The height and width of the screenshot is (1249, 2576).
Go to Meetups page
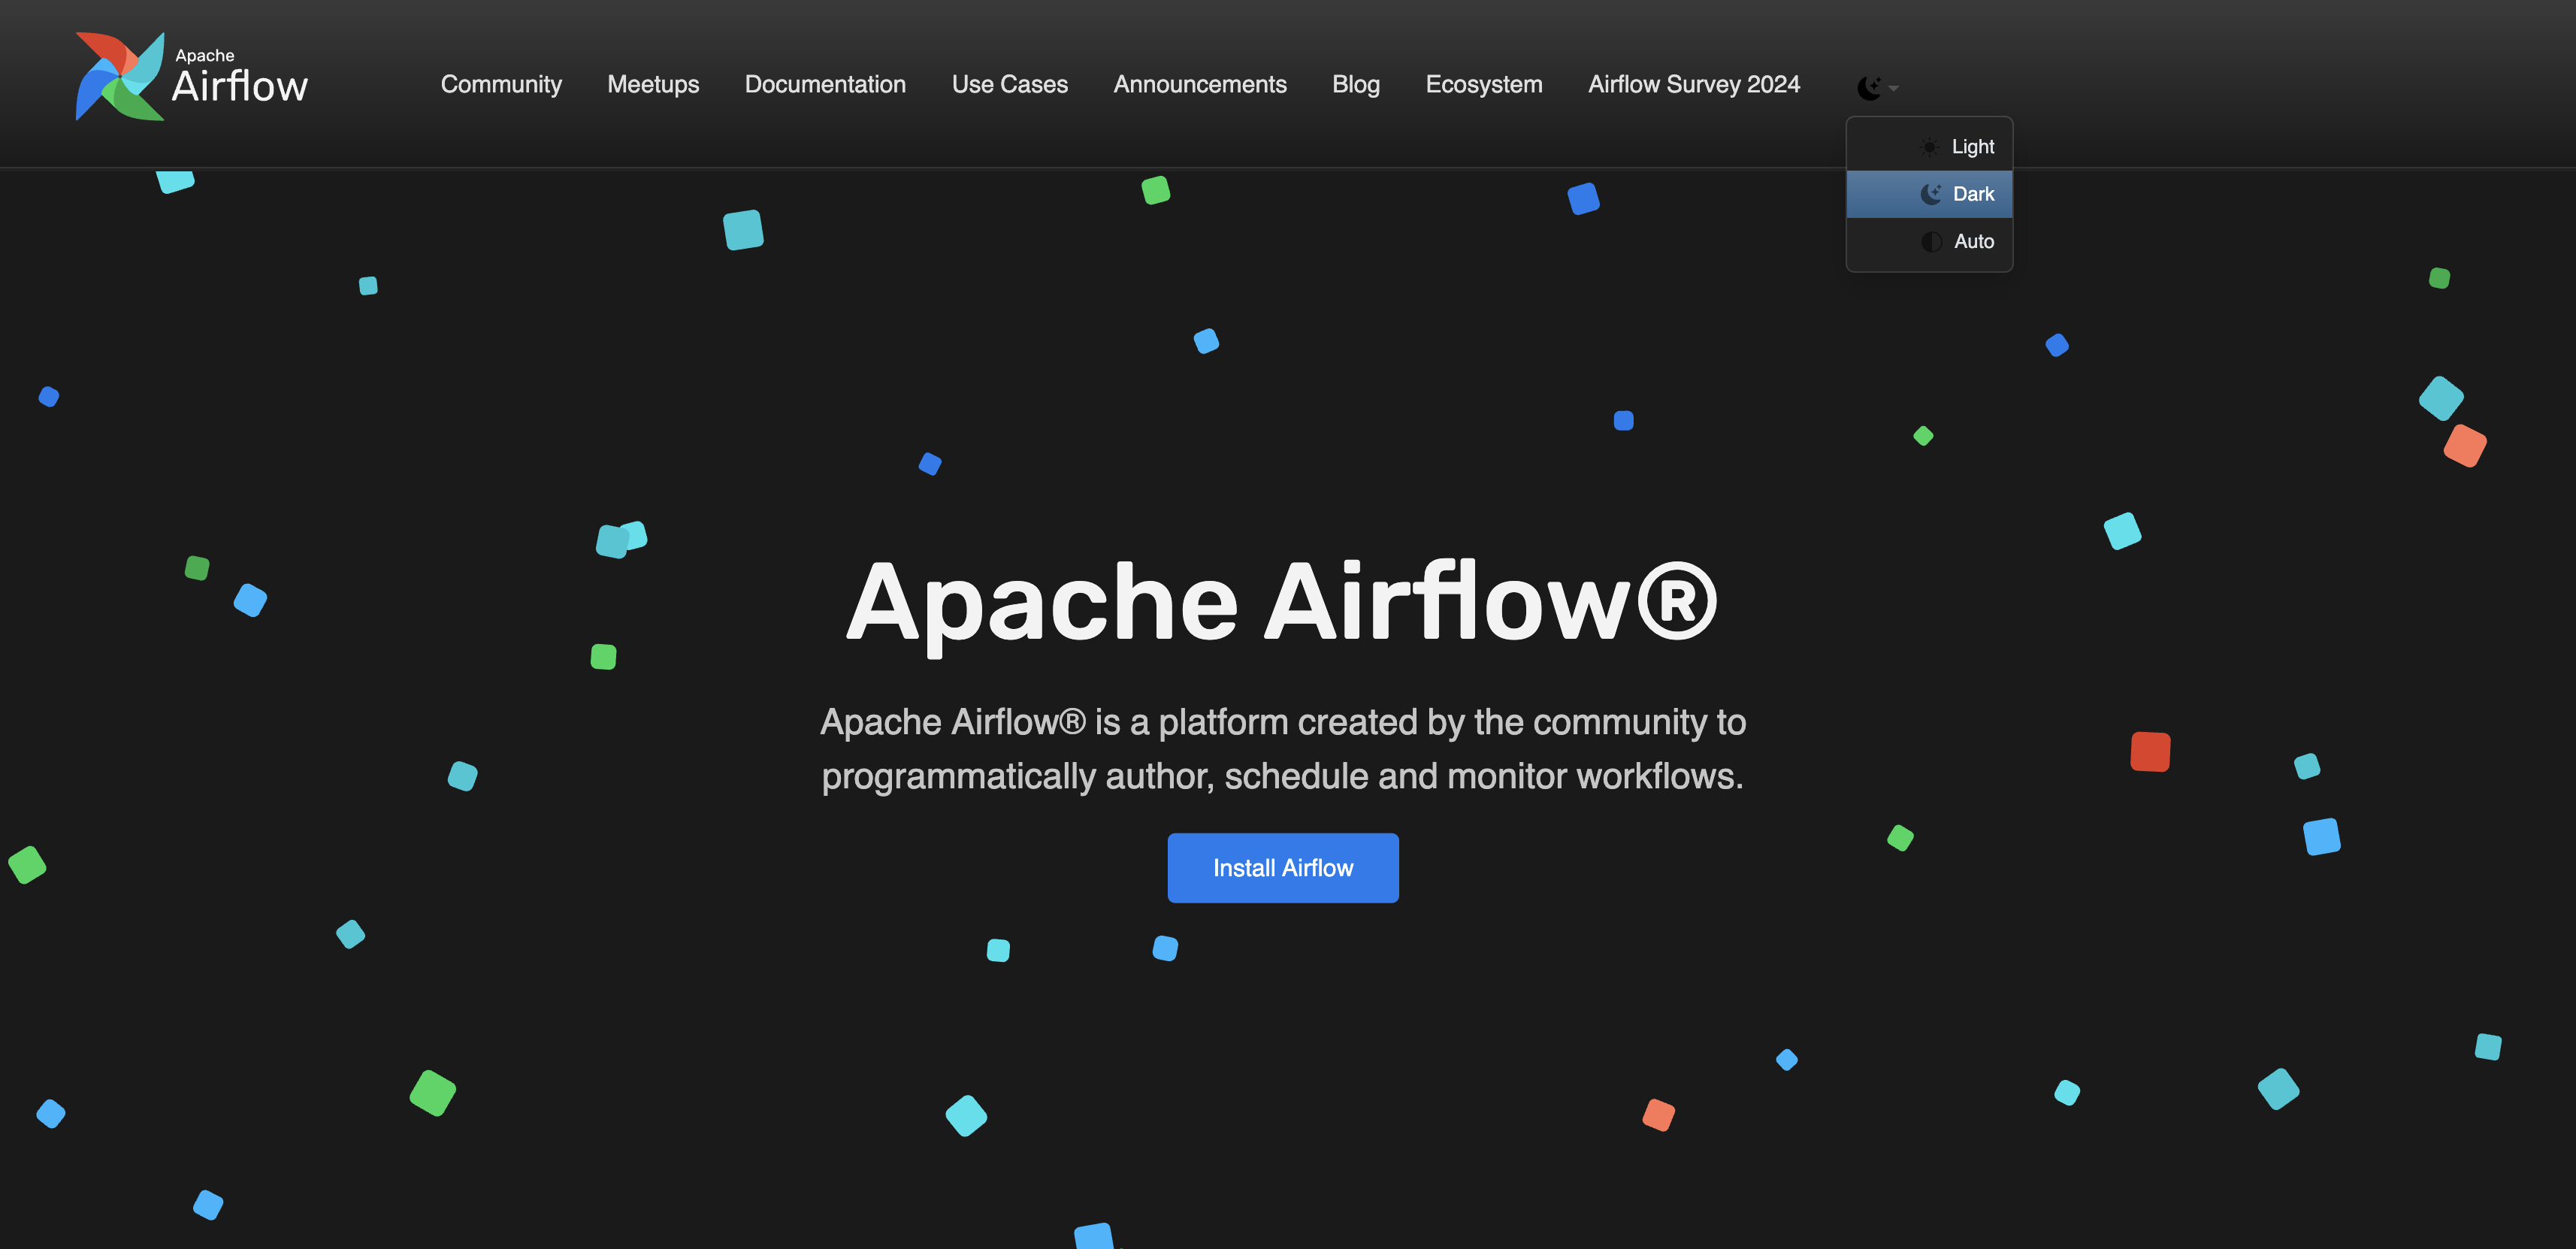tap(653, 85)
